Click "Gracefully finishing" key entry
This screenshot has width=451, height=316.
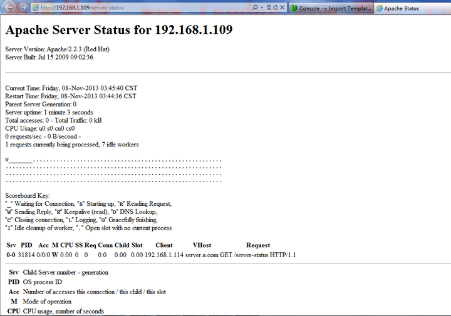point(128,220)
